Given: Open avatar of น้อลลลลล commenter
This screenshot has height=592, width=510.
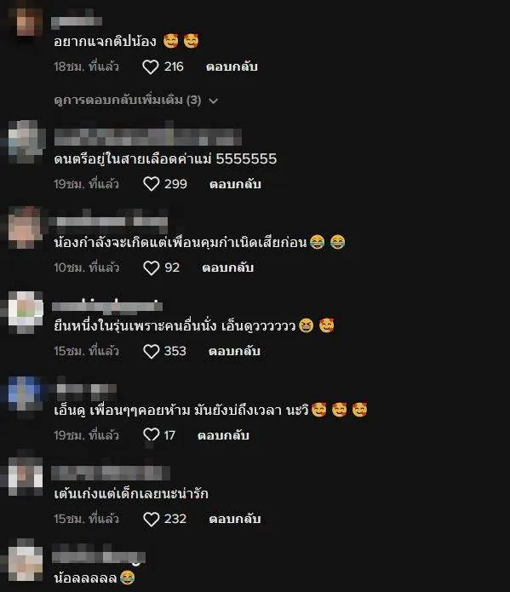Looking at the screenshot, I should [26, 560].
